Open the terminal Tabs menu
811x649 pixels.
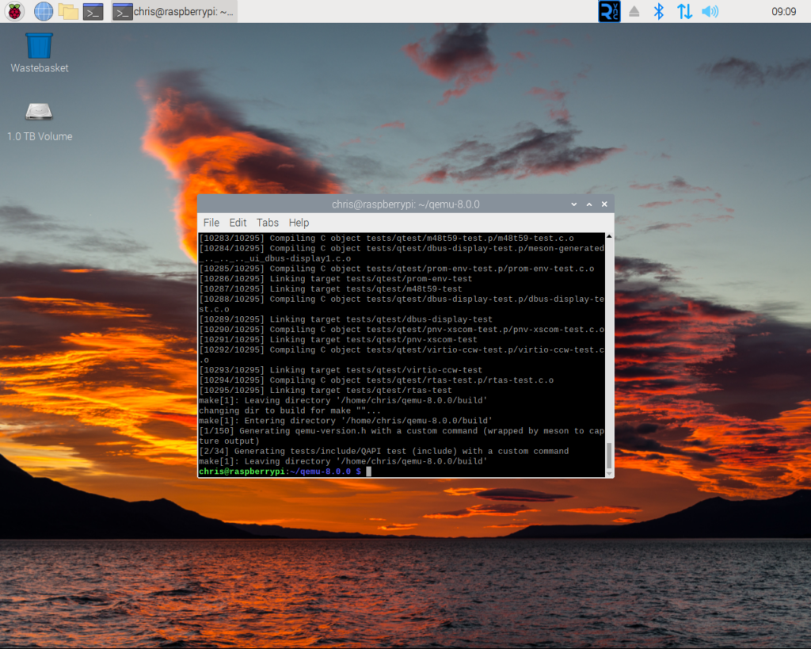point(268,223)
